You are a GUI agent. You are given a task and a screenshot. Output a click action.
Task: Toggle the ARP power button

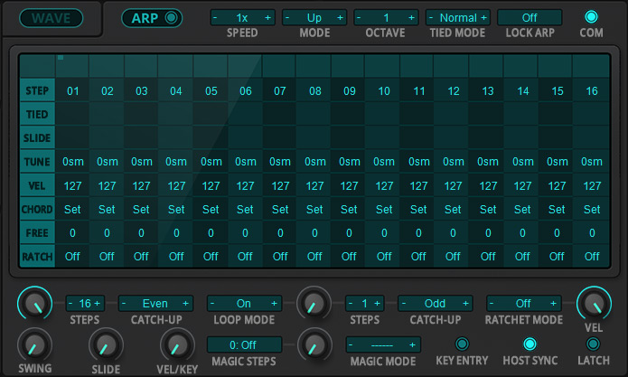169,17
